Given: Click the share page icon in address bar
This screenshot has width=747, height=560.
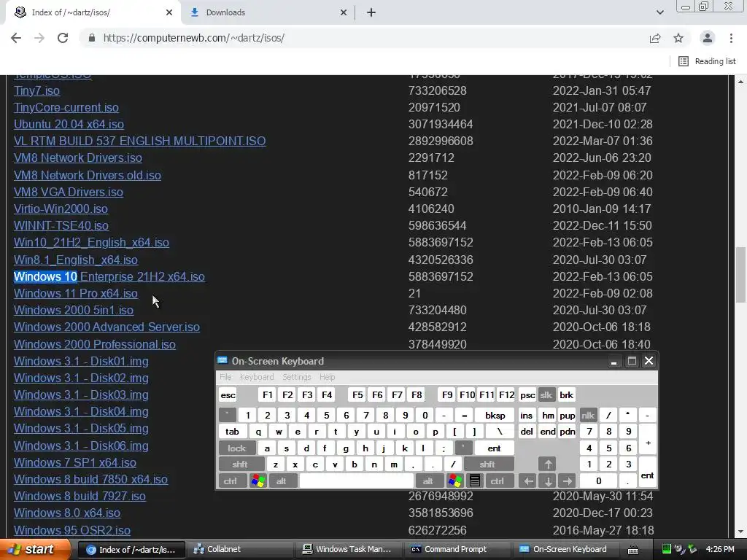Looking at the screenshot, I should click(655, 38).
